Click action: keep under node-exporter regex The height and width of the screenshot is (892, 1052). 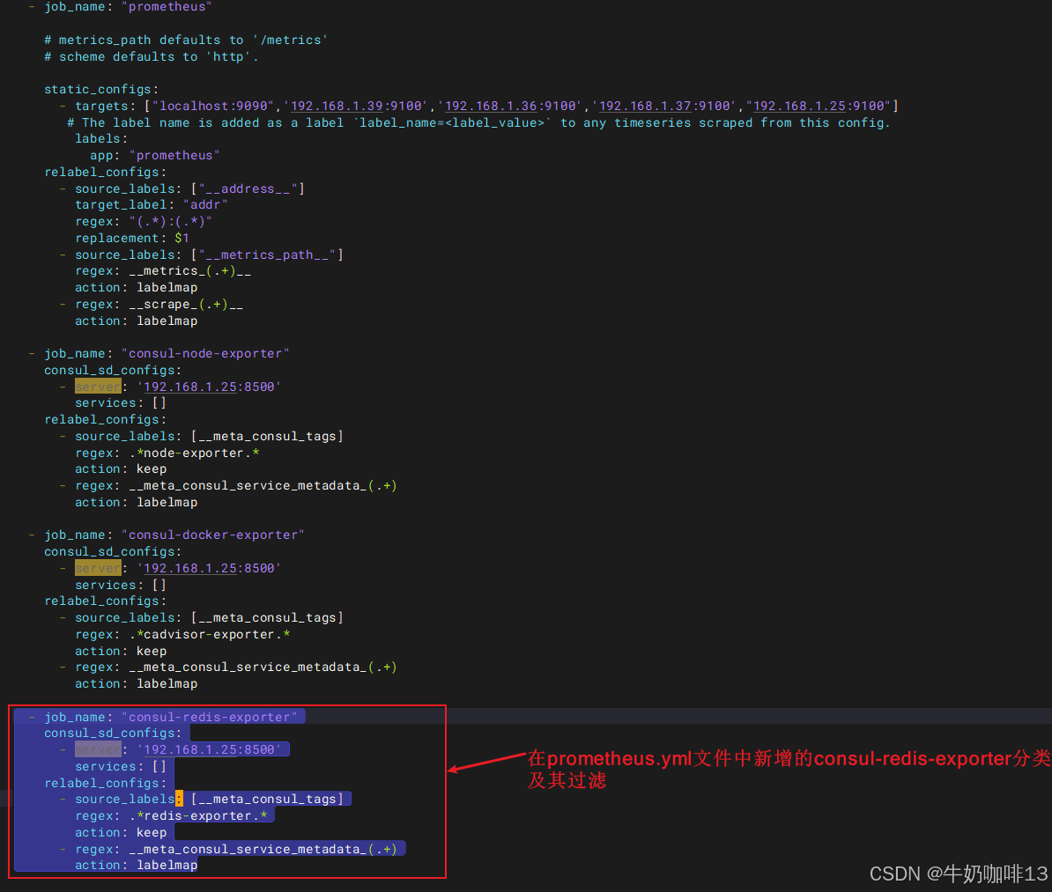(x=121, y=469)
